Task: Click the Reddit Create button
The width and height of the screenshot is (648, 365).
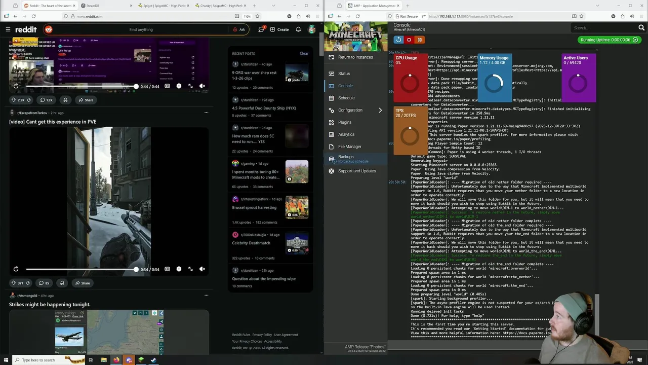Action: point(279,29)
